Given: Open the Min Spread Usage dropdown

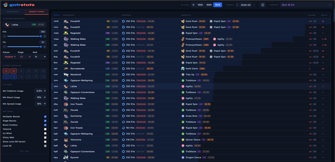Looking at the screenshot, I should pos(40,104).
